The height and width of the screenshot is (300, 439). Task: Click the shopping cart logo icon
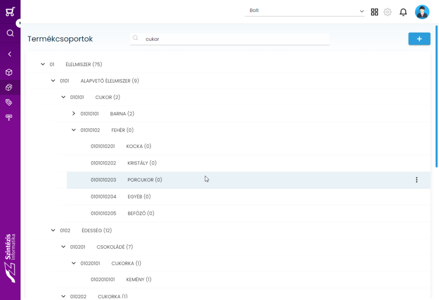coord(10,12)
